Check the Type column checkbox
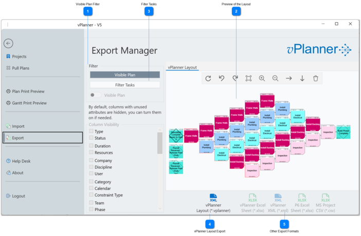The image size is (361, 236). (91, 131)
